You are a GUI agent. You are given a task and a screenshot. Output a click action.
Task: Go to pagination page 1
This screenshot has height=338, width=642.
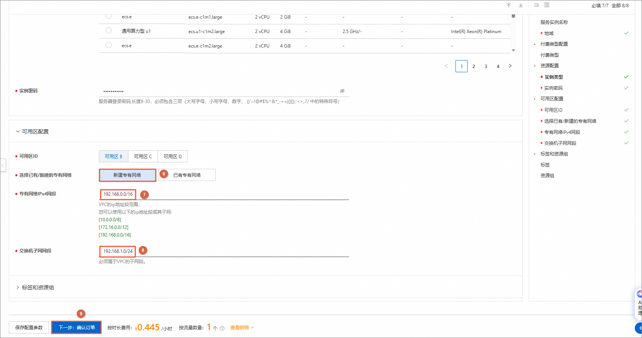coord(462,66)
